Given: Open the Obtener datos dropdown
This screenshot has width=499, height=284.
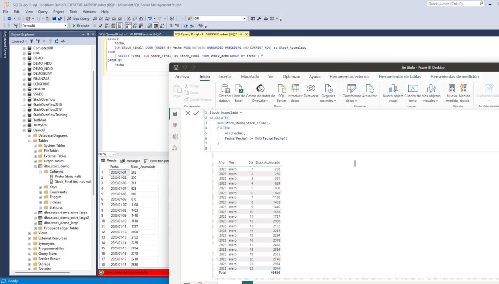Looking at the screenshot, I should tap(225, 92).
